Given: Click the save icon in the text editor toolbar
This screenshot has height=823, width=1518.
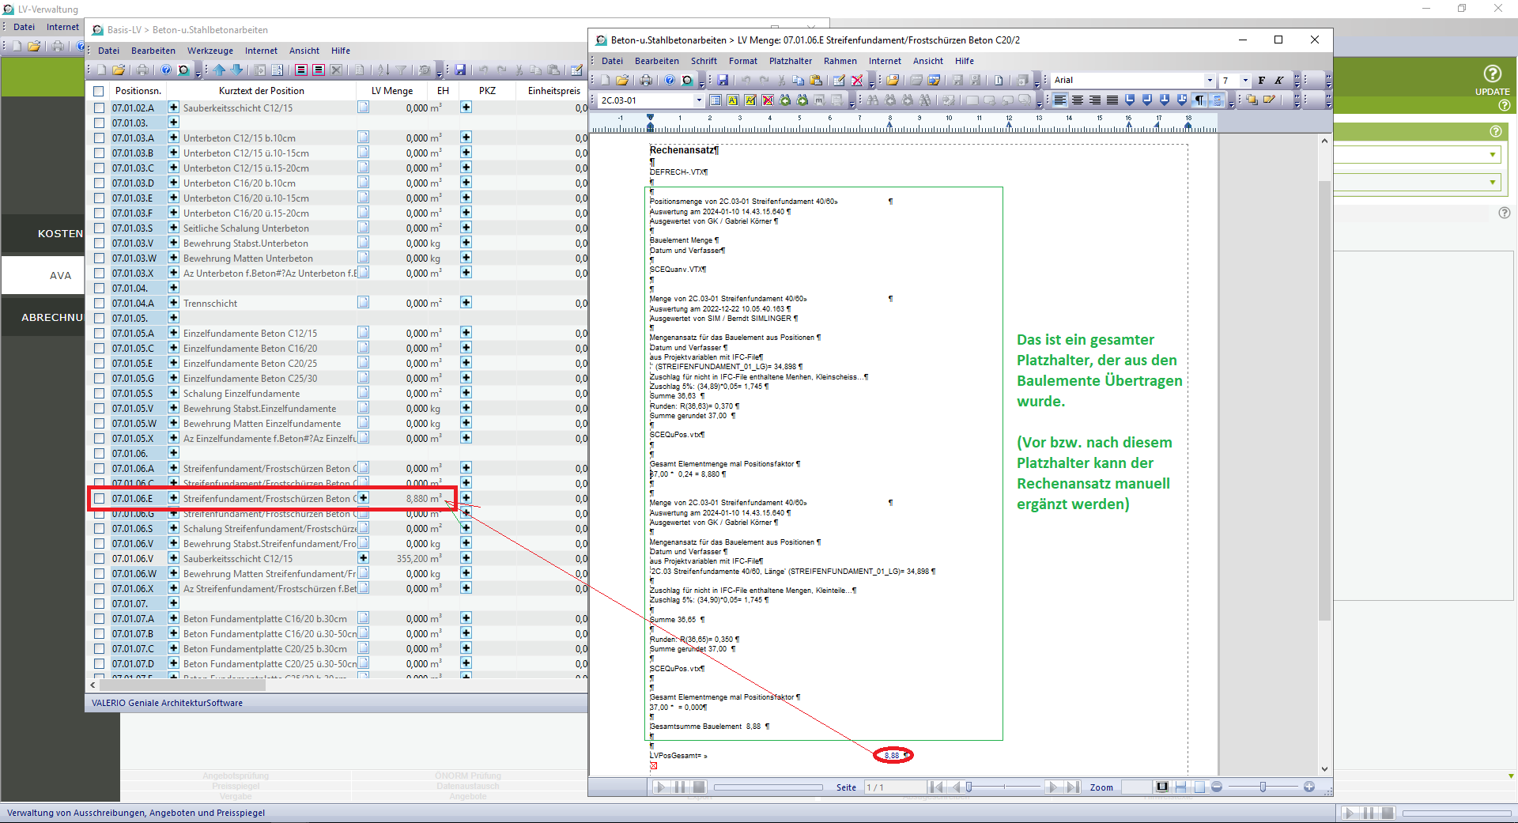Looking at the screenshot, I should pyautogui.click(x=723, y=80).
